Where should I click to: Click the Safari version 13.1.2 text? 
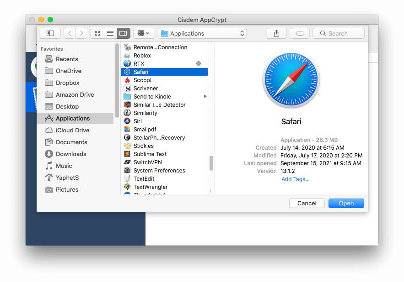pos(287,171)
